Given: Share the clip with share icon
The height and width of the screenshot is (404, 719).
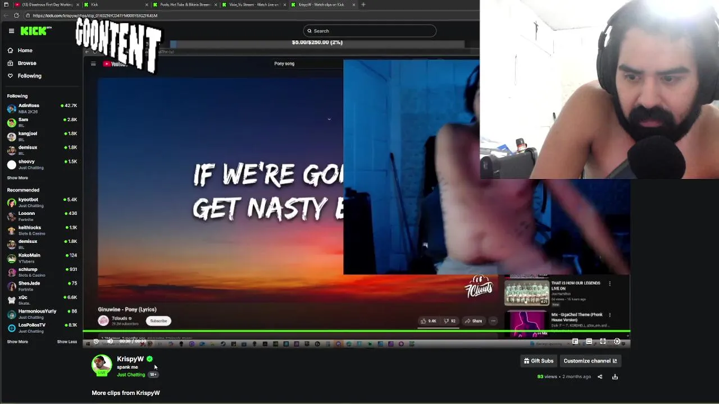Looking at the screenshot, I should pos(600,377).
